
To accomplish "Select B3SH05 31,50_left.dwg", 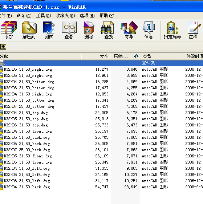I will [x=27, y=174].
